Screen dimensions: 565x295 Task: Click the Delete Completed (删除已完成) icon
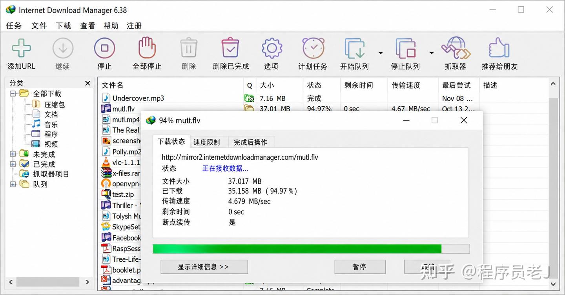pyautogui.click(x=231, y=48)
